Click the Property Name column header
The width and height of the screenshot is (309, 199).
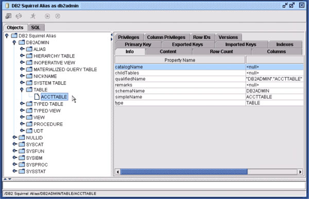[180, 60]
